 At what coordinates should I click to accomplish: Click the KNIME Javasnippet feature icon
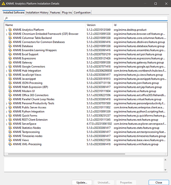pyautogui.click(x=10, y=79)
